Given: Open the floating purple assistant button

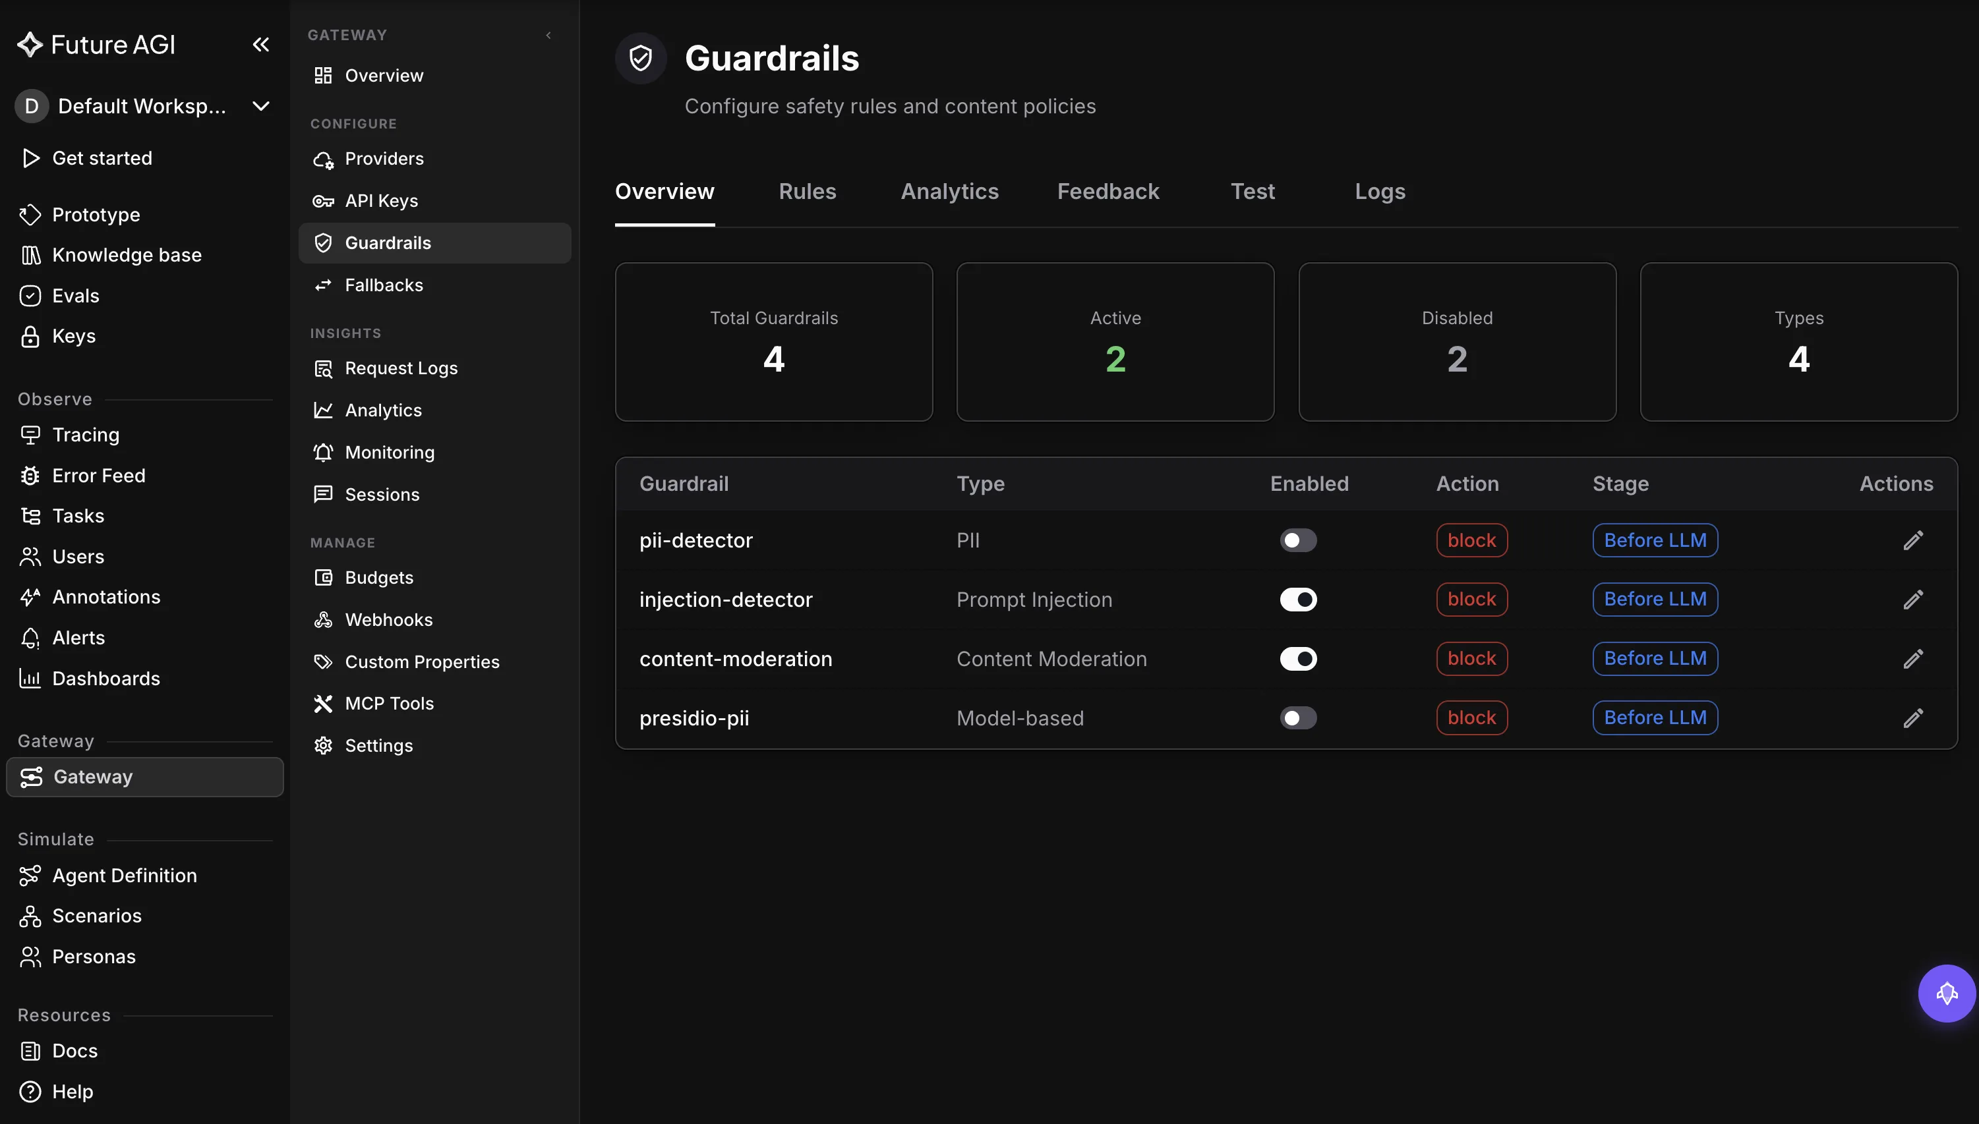Looking at the screenshot, I should tap(1947, 993).
